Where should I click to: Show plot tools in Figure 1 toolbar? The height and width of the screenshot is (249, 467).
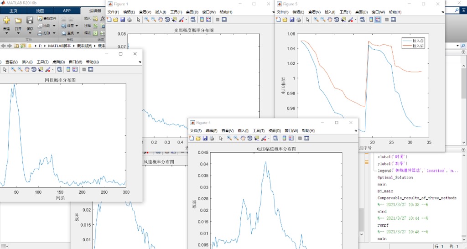click(224, 20)
